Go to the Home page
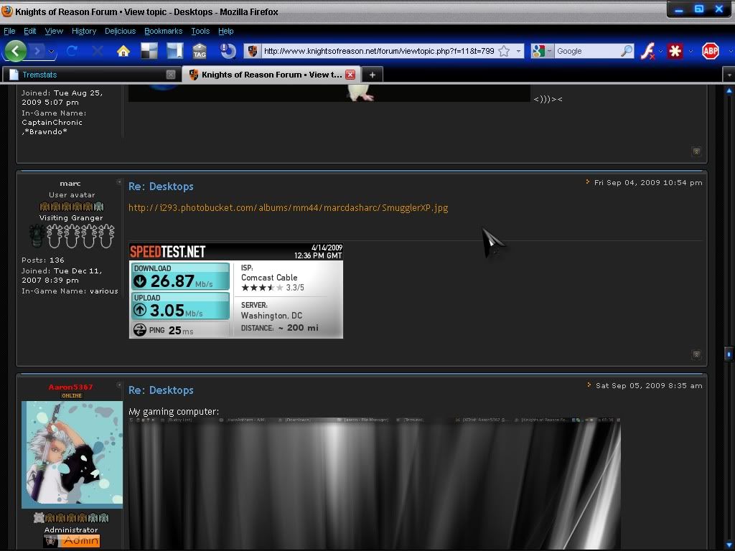This screenshot has height=551, width=735. (123, 51)
